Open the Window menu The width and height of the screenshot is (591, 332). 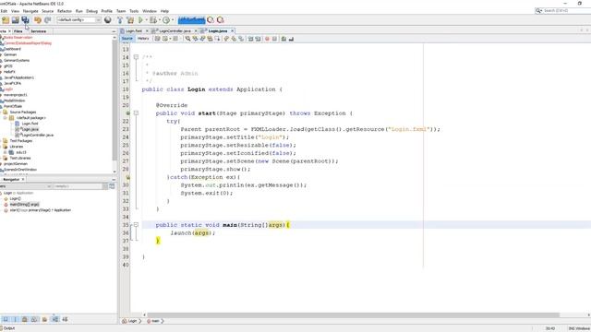[150, 11]
